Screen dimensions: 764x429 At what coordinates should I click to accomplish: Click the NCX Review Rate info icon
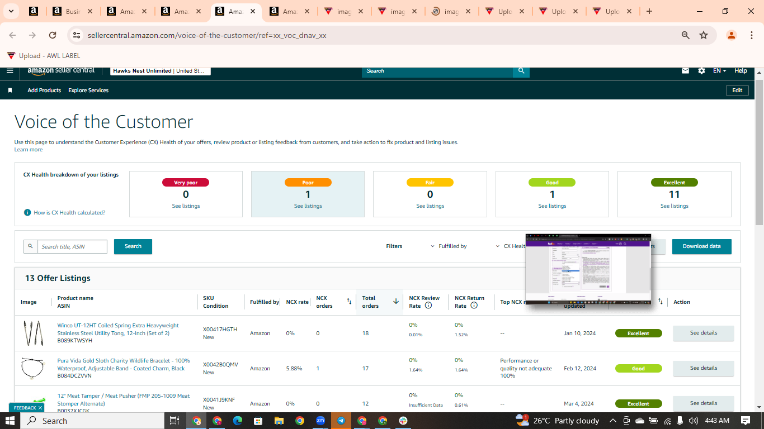click(x=428, y=306)
